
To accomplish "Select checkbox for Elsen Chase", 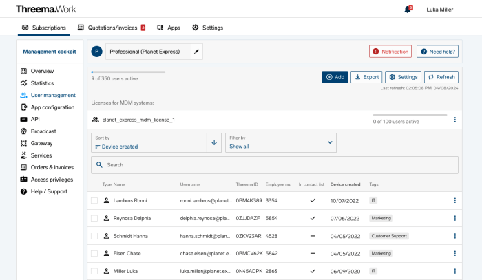I will coord(94,253).
